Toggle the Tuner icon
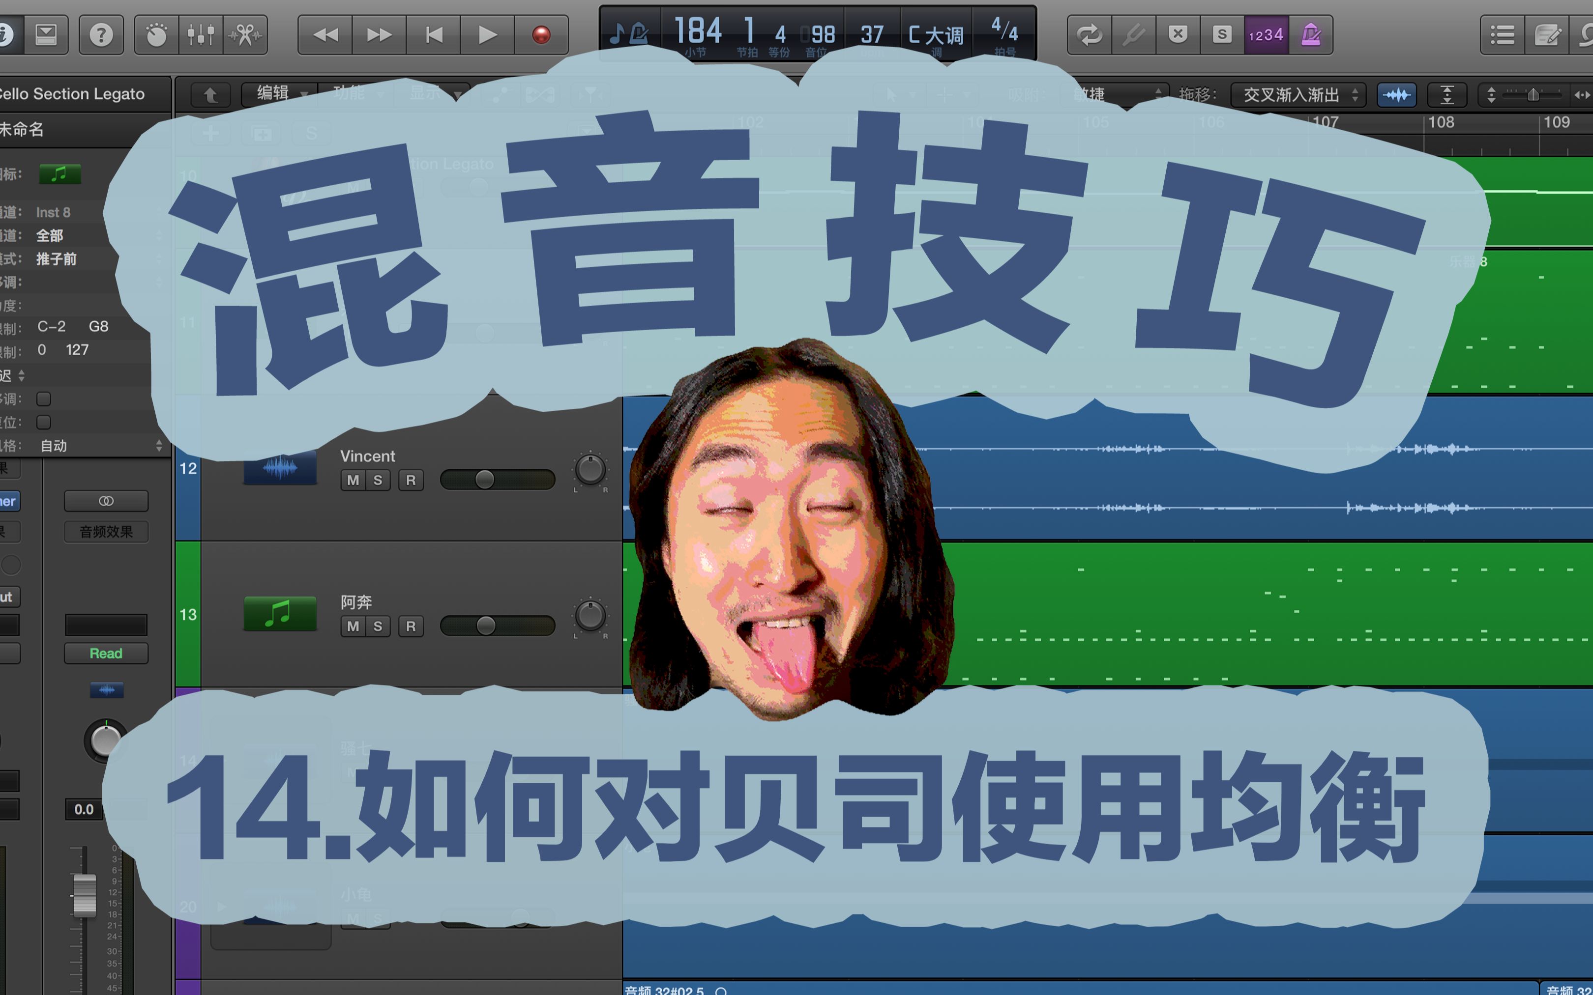Viewport: 1593px width, 995px height. pos(1133,34)
